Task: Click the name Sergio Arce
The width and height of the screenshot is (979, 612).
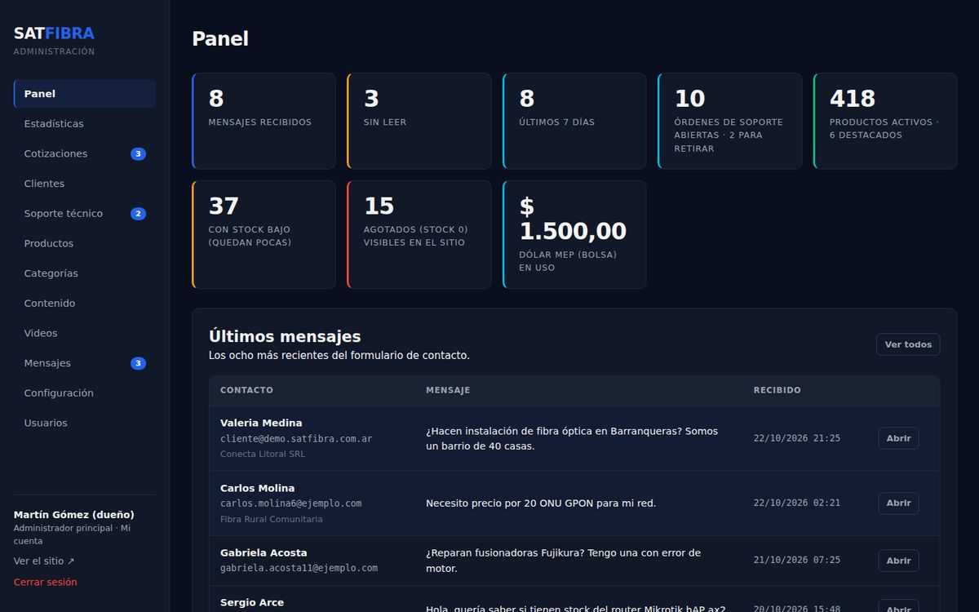Action: point(252,602)
